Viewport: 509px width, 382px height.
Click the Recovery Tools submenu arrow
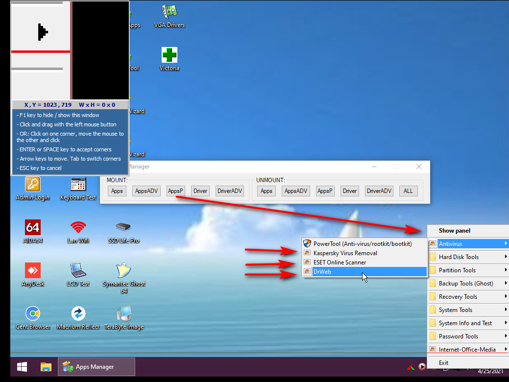pos(506,296)
